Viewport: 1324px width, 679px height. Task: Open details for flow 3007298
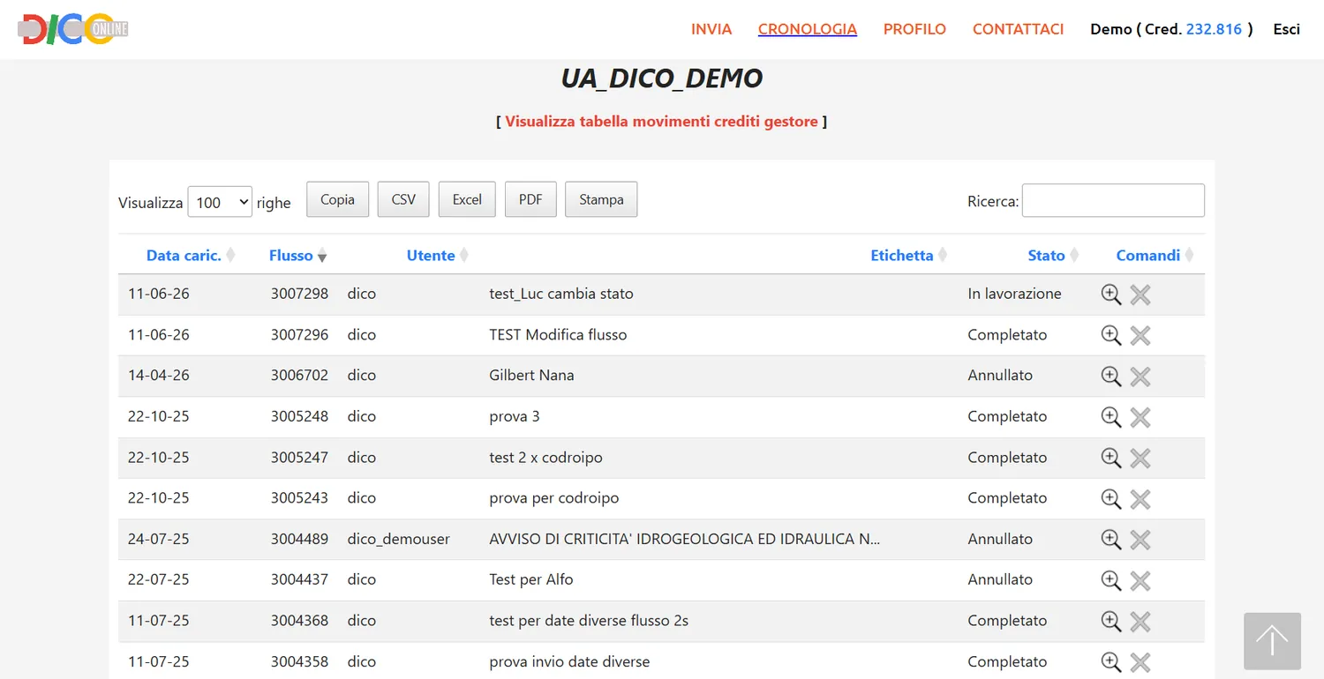[x=1111, y=295]
